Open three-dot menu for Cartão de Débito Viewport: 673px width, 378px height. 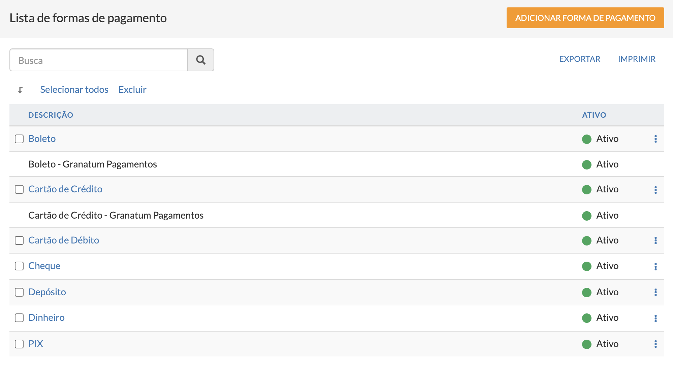(x=655, y=240)
